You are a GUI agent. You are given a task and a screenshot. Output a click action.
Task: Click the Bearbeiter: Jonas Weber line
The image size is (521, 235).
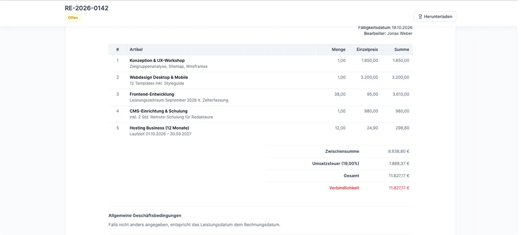(388, 33)
